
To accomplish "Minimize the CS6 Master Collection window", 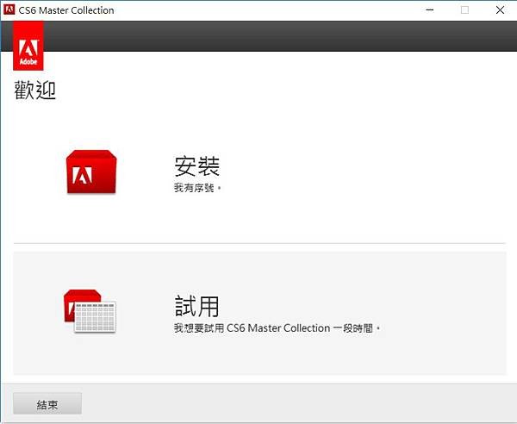I will pos(430,9).
